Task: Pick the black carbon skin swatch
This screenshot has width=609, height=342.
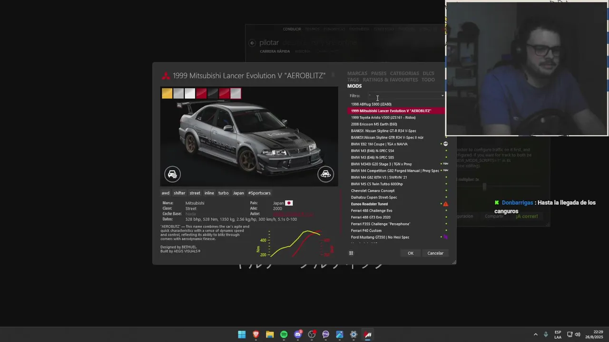Action: [x=213, y=93]
